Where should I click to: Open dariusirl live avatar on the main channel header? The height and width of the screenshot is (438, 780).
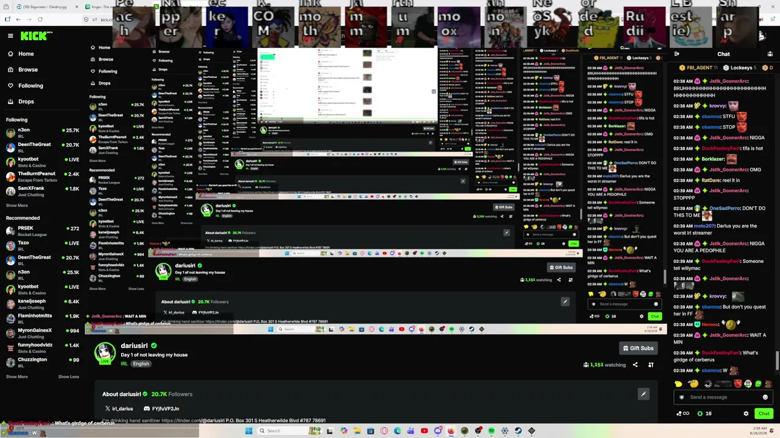pyautogui.click(x=105, y=353)
